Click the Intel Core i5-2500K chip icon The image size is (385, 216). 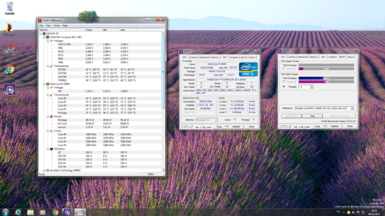(x=48, y=84)
